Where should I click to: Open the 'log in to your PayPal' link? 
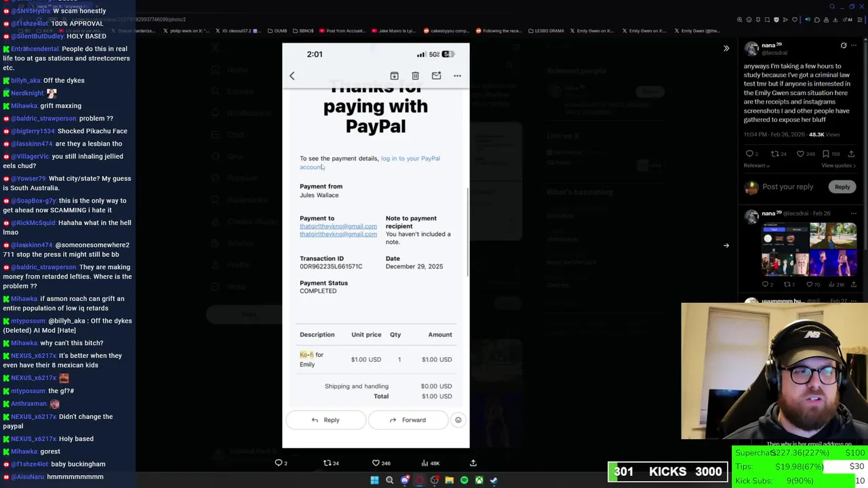click(410, 159)
